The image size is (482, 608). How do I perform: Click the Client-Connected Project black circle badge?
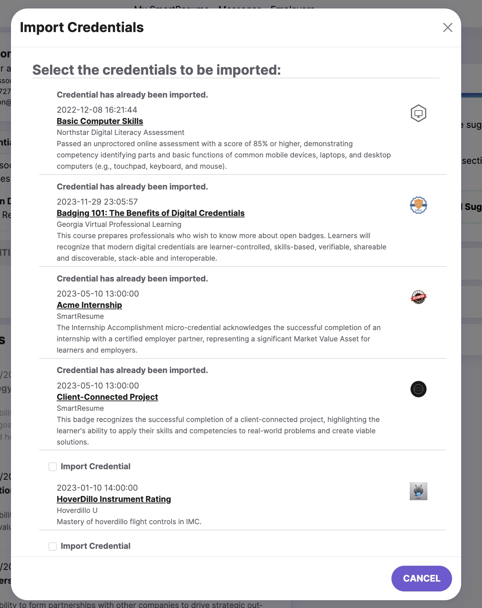(418, 389)
